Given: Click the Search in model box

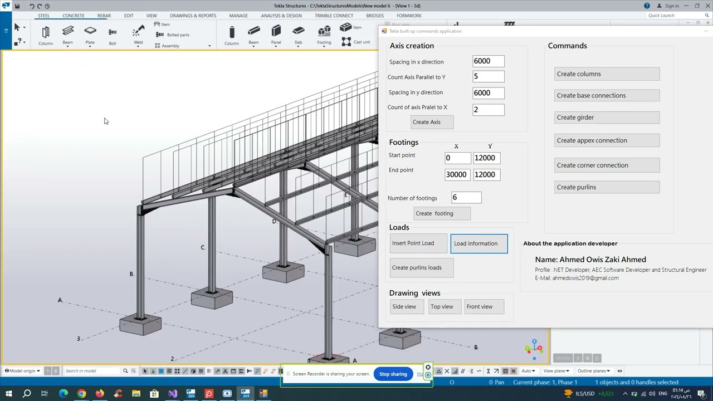Looking at the screenshot, I should coord(92,371).
